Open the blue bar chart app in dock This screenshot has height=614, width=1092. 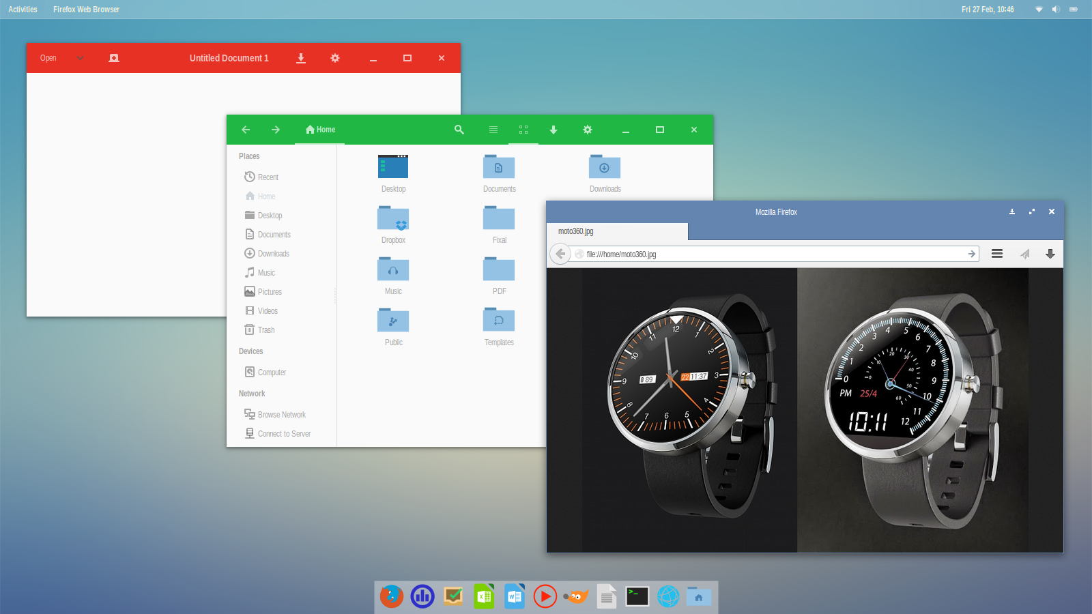coord(422,596)
